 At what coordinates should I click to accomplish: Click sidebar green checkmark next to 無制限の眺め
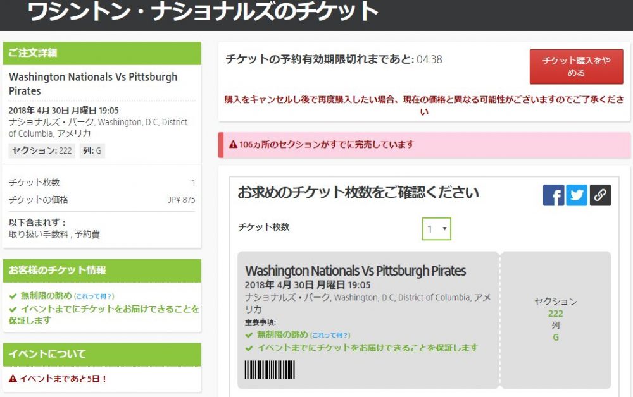point(13,296)
